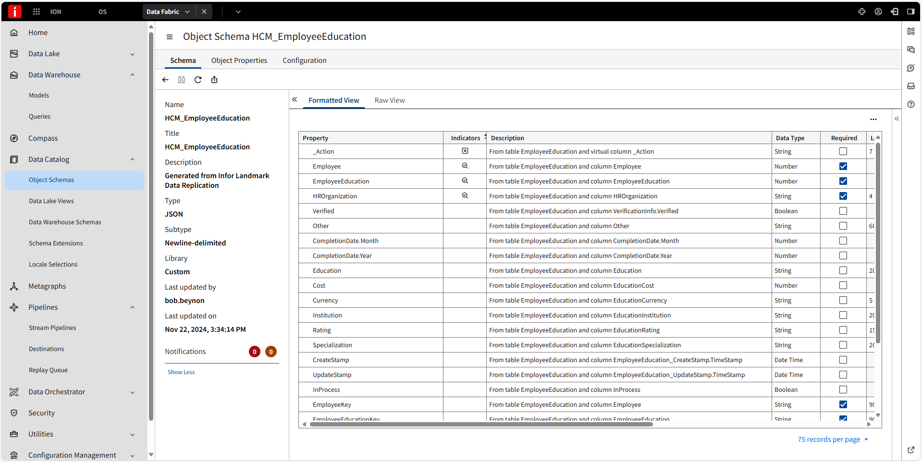Open the Data Fabric tab dropdown
Viewport: 922px width, 462px height.
(x=187, y=12)
